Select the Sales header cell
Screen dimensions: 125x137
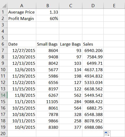[93, 44]
